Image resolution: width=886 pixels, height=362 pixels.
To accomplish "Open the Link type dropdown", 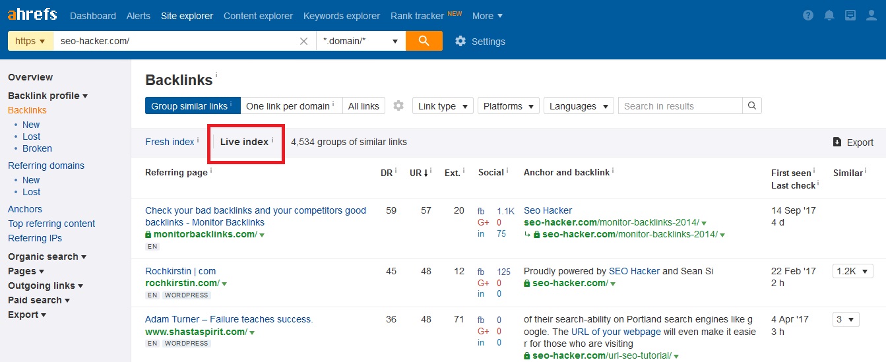I will point(443,106).
